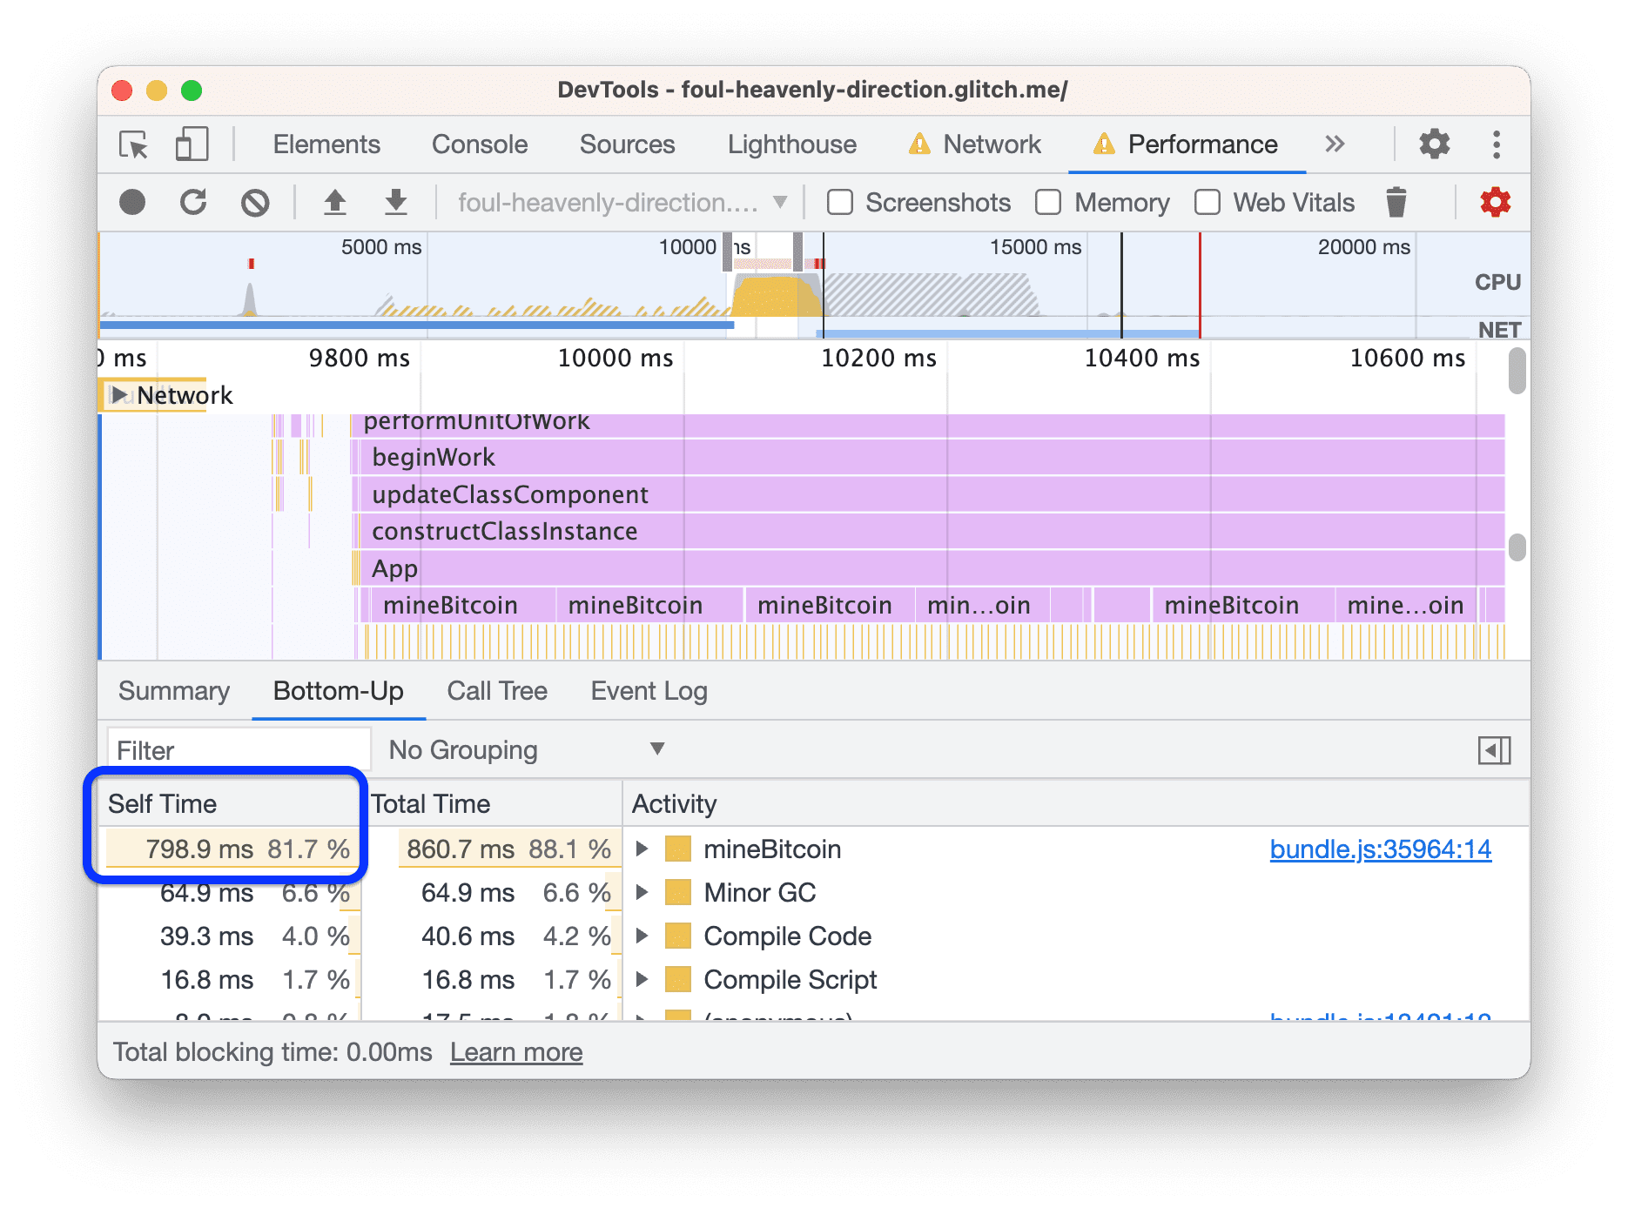
Task: Sort by the Activity column header
Action: pos(1077,803)
